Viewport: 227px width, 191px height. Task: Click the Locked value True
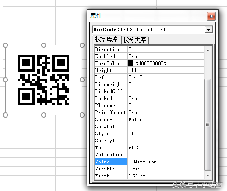pos(166,98)
